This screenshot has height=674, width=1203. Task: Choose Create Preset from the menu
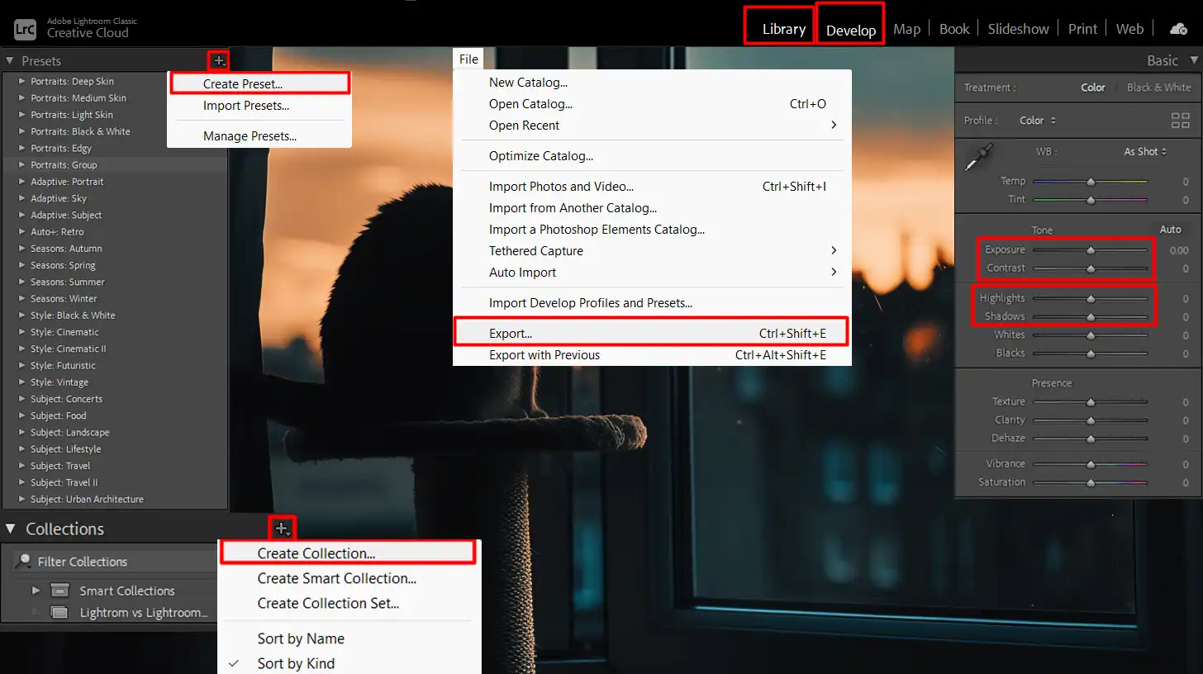pos(259,84)
